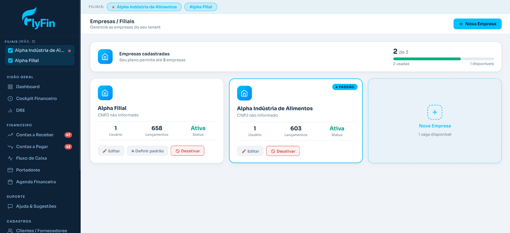510x233 pixels.
Task: Click the Dashboard grid icon
Action: [x=10, y=87]
